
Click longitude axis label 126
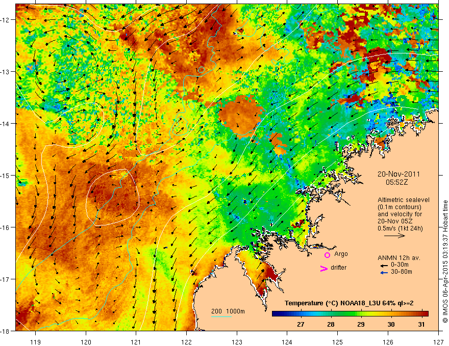click(x=388, y=342)
